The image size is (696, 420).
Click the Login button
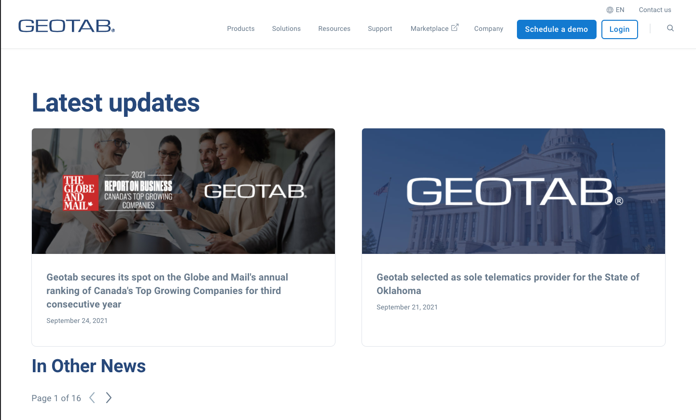(x=620, y=29)
